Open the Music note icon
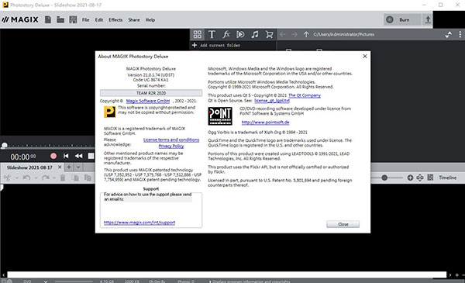Viewport: 465px width, 283px height. coord(255,34)
